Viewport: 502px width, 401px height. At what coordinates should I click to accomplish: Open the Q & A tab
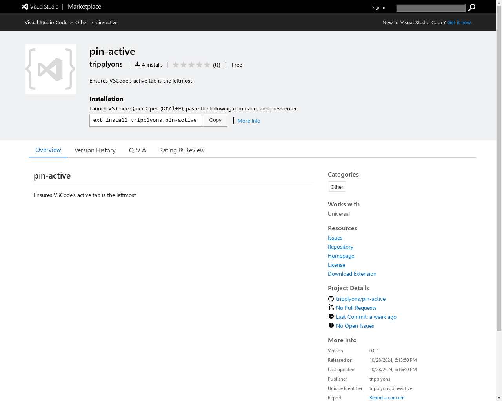click(137, 150)
